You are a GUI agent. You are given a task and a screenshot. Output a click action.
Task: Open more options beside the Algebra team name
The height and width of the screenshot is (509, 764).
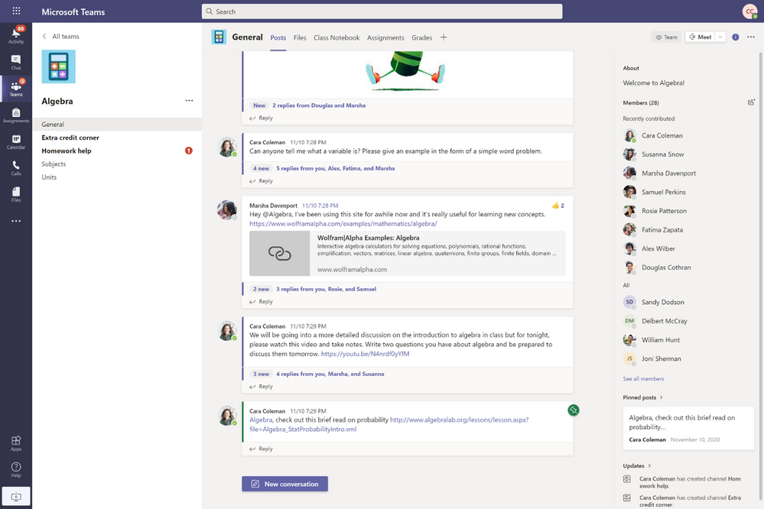pyautogui.click(x=189, y=100)
